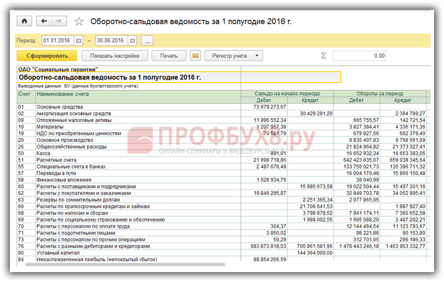Select row 57 Переводы в пути
The width and height of the screenshot is (444, 282).
coord(223,173)
